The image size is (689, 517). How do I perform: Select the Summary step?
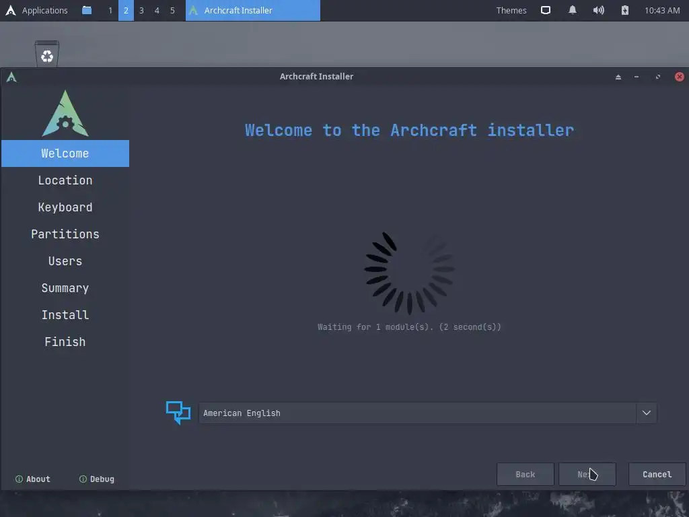coord(65,288)
